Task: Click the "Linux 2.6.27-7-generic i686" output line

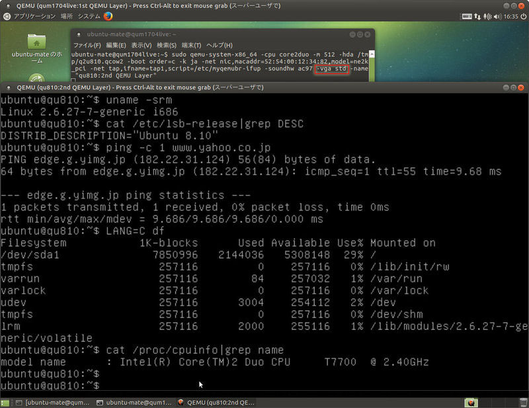Action: (89, 112)
